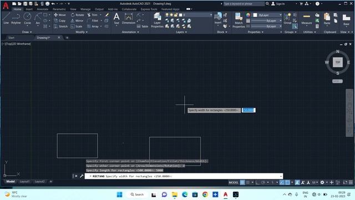355x200 pixels.
Task: Click the Array tool
Action: coord(93,27)
